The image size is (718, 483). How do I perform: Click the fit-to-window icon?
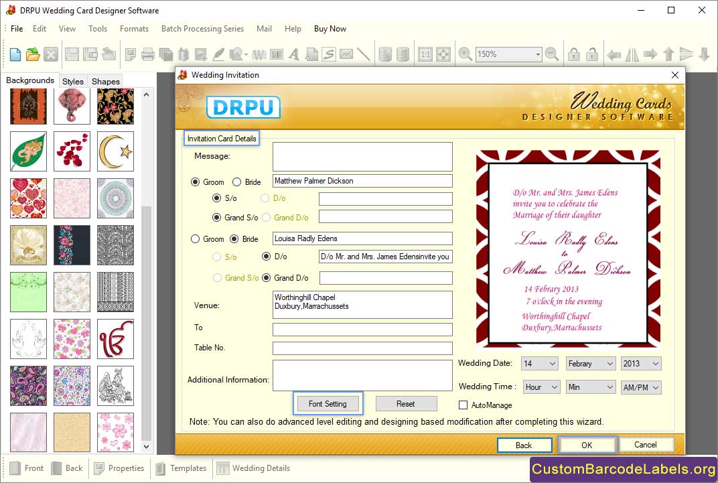pos(443,54)
